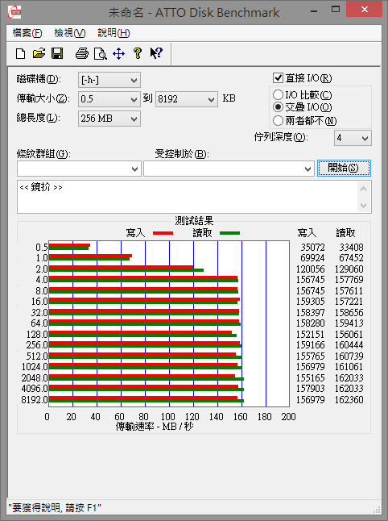
Task: Maximize the ATTO Disk Benchmark window
Action: click(336, 10)
